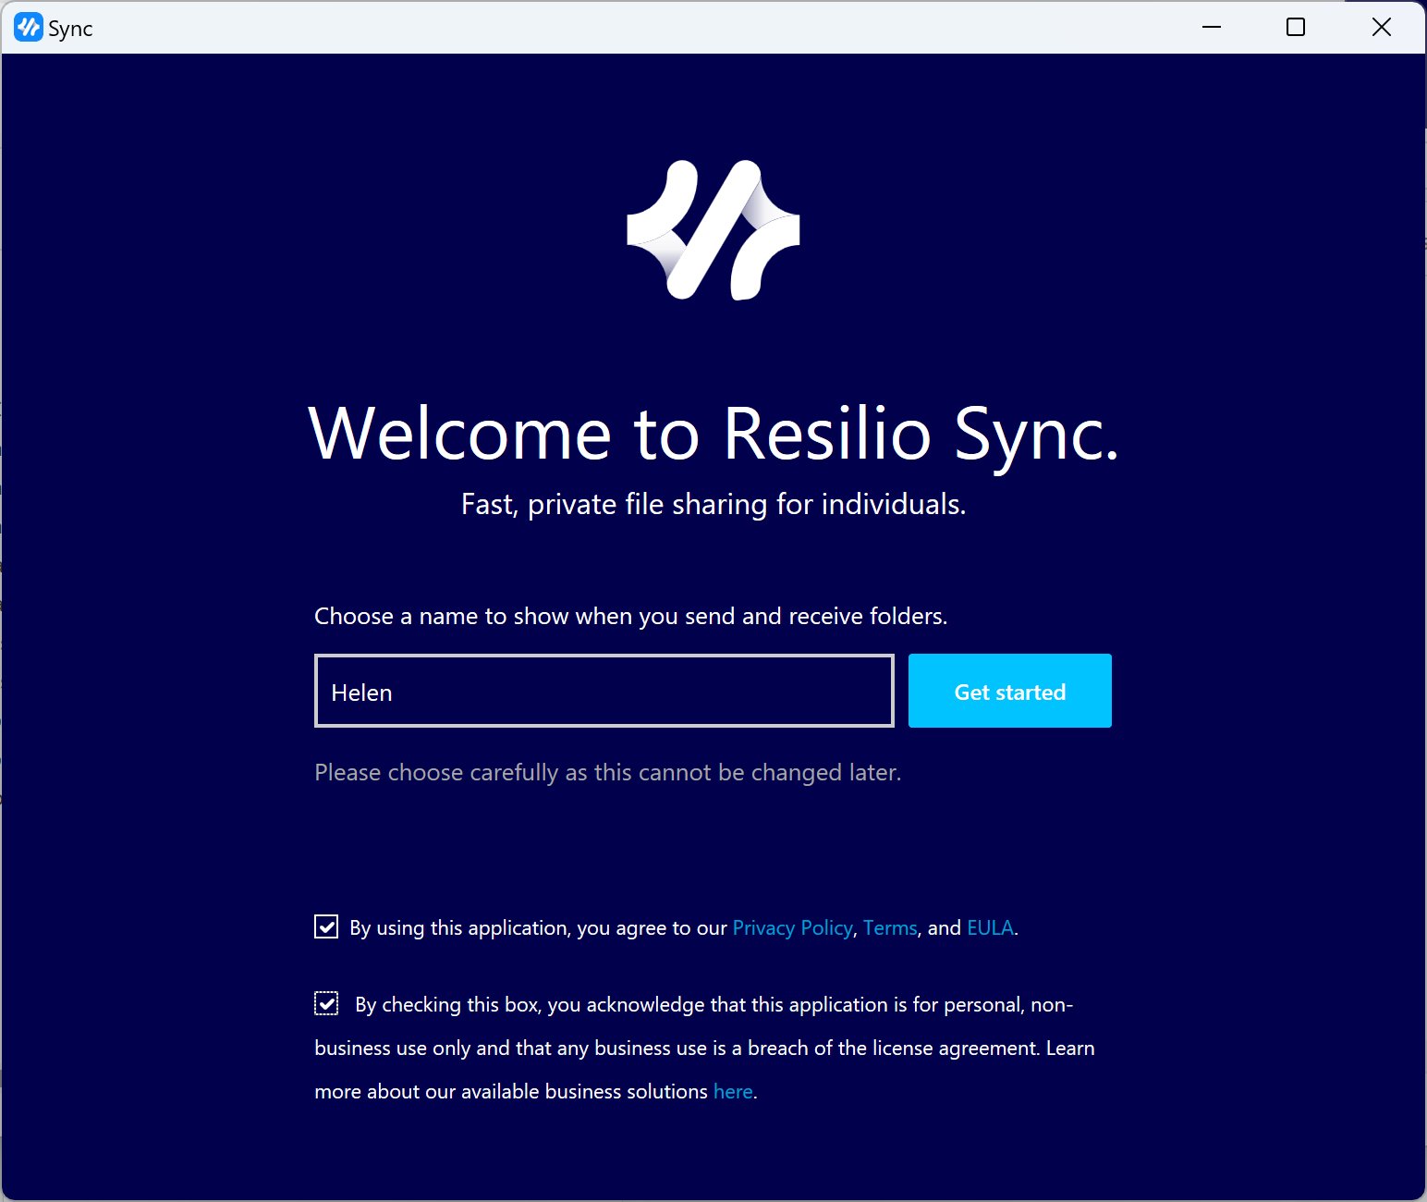The height and width of the screenshot is (1202, 1427).
Task: Maximize the Sync window
Action: click(1296, 27)
